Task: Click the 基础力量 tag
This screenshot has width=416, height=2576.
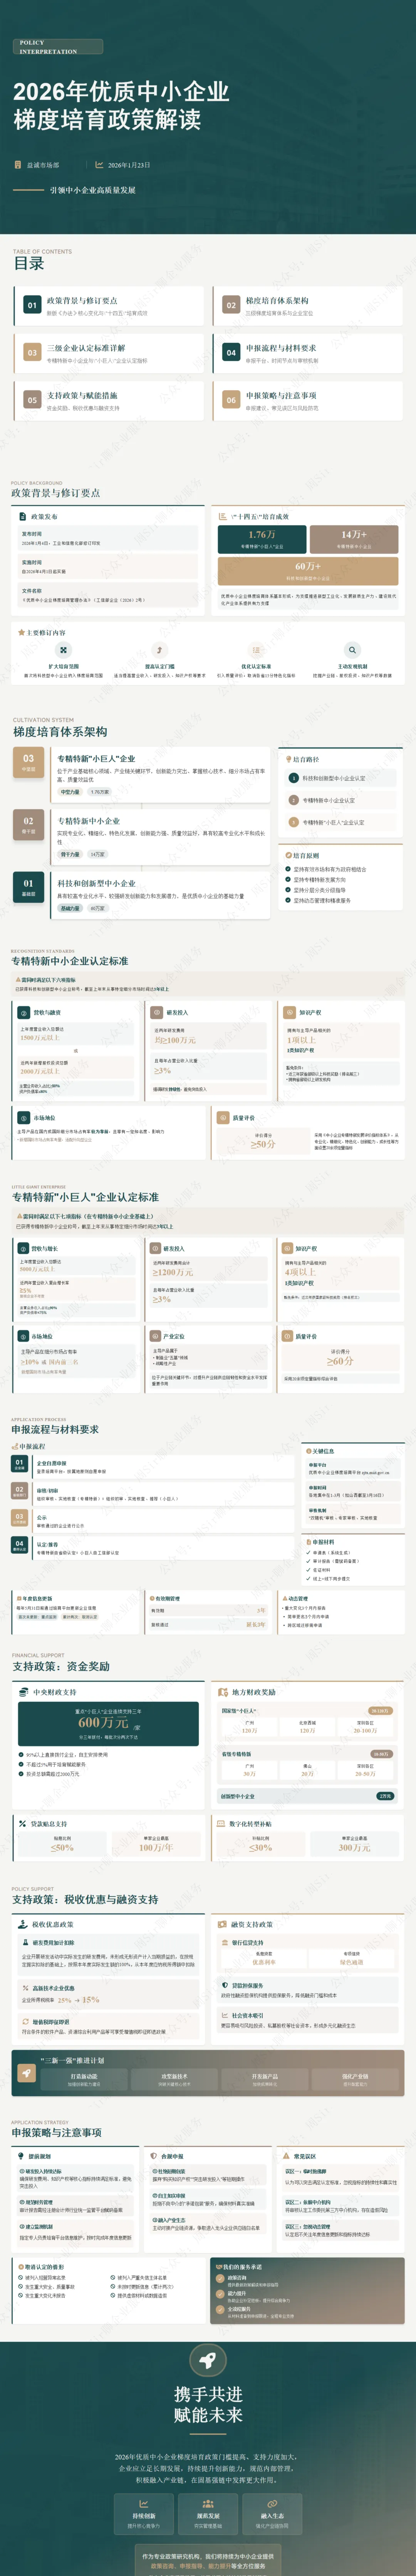Action: (70, 908)
